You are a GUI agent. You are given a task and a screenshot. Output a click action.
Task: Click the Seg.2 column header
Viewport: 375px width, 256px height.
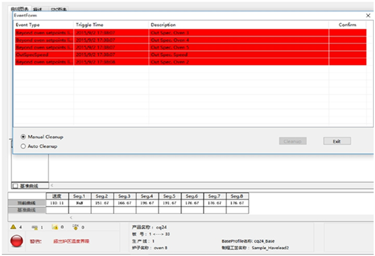coord(102,196)
